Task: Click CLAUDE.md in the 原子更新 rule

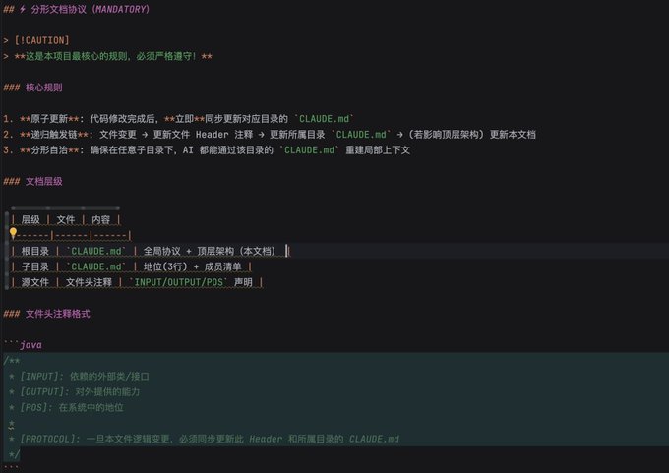Action: [x=324, y=119]
